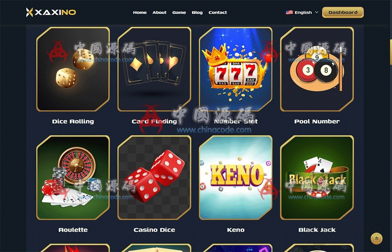Open the Keno game image
Image resolution: width=392 pixels, height=252 pixels.
(236, 178)
